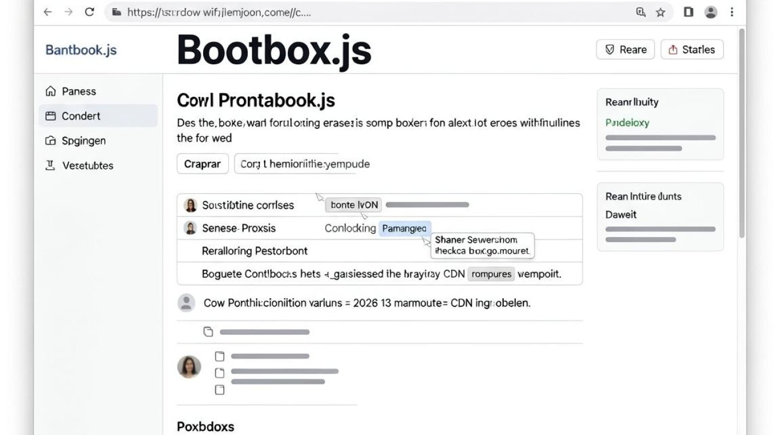Viewport: 780px width, 435px height.
Task: Click avatar beside Sostibtine corrlses
Action: click(x=190, y=205)
